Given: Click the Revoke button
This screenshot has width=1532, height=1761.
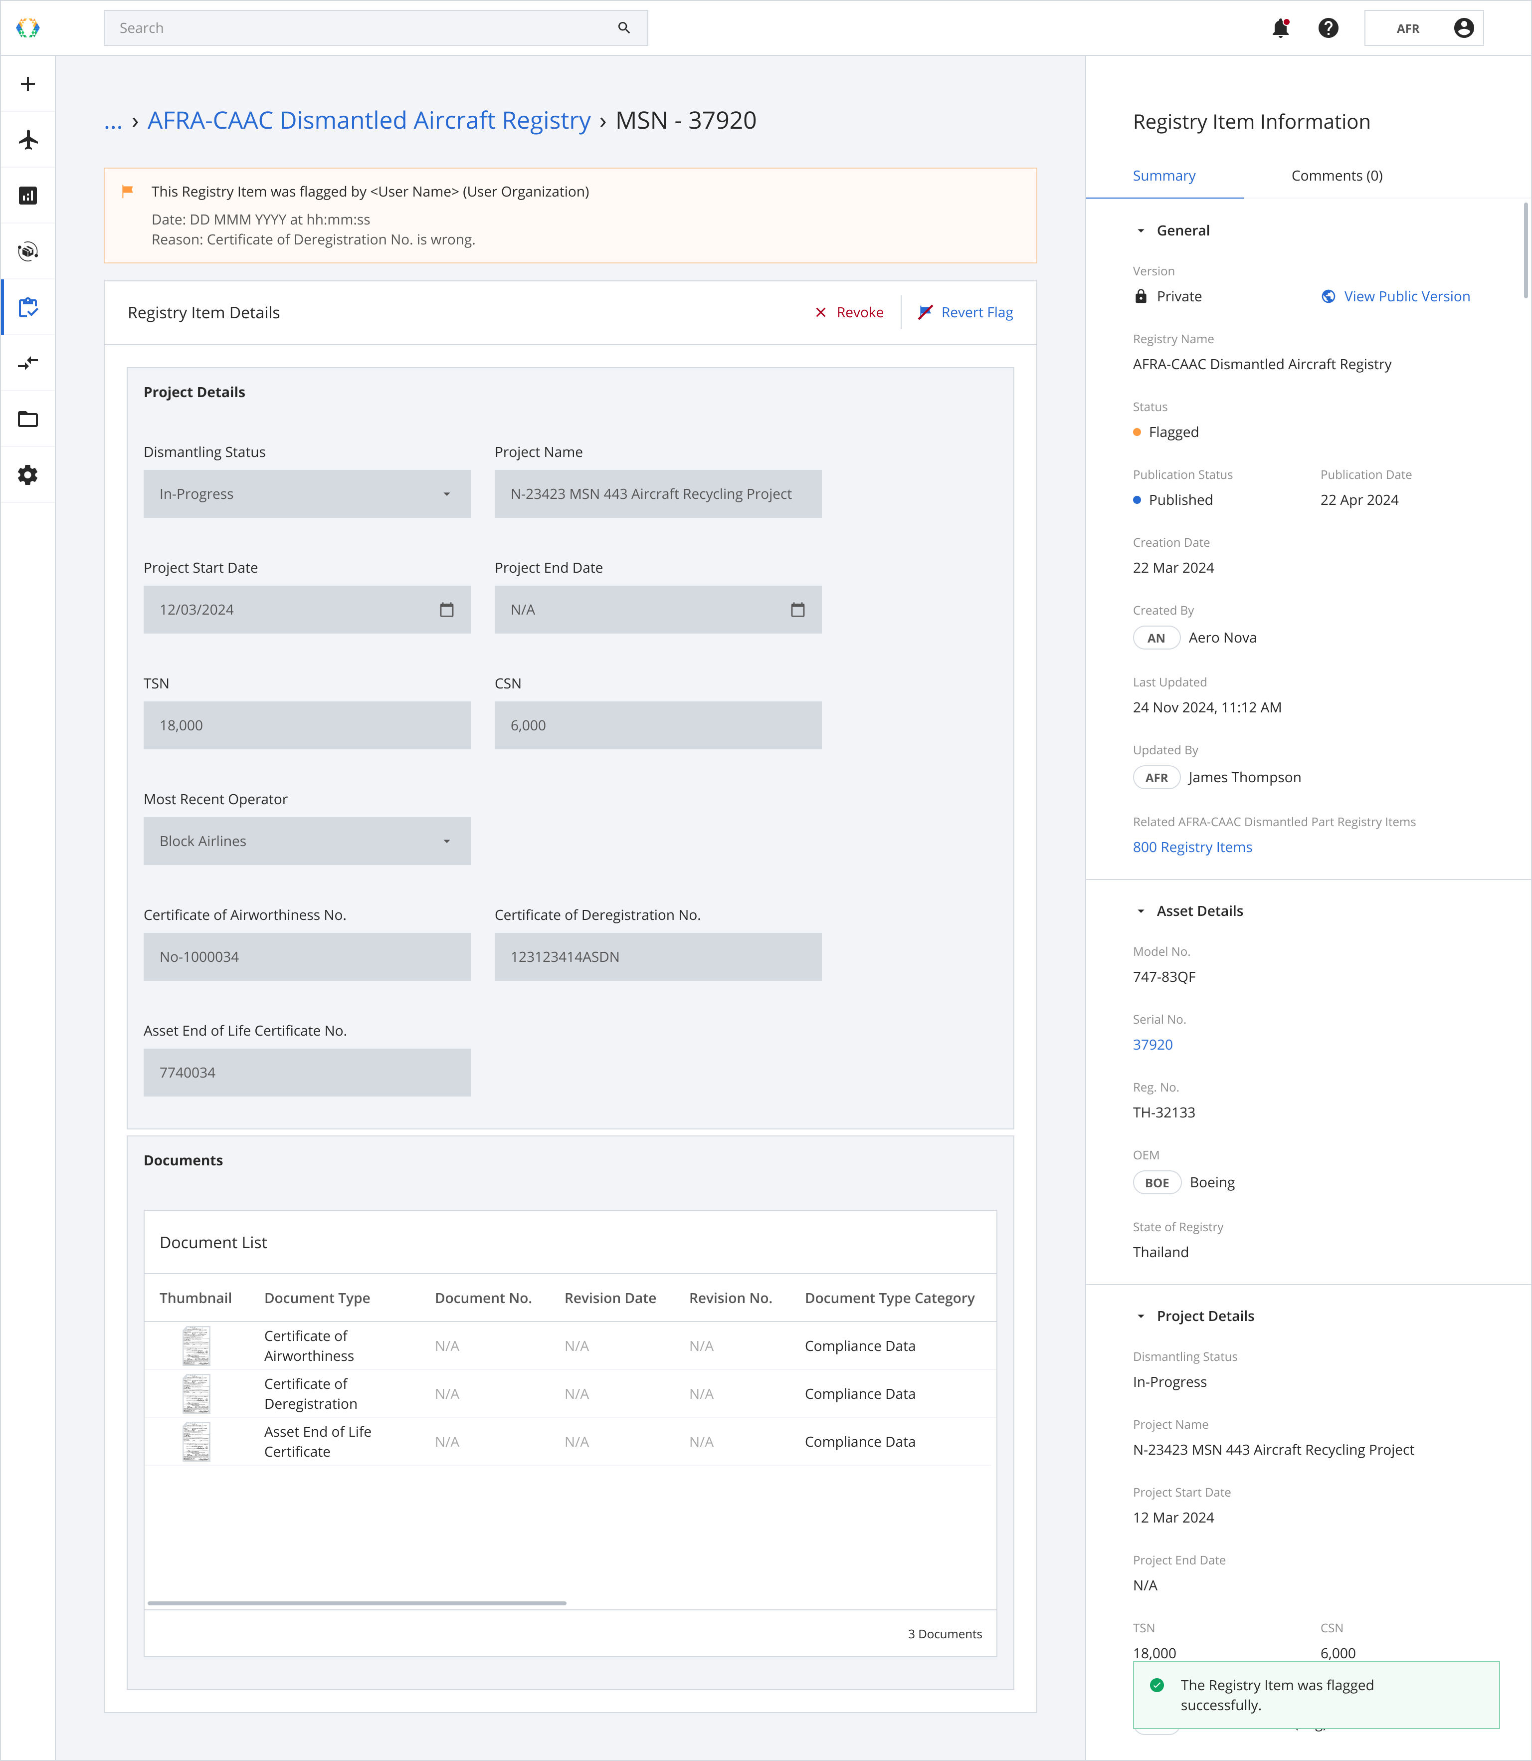Looking at the screenshot, I should 849,312.
